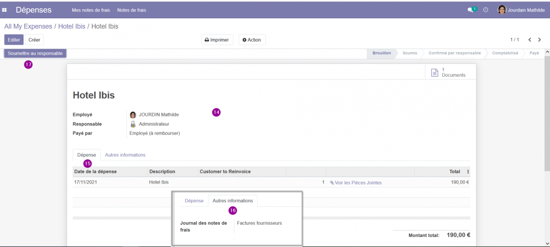This screenshot has height=247, width=550.
Task: Click the table column options kebab icon
Action: tap(468, 172)
